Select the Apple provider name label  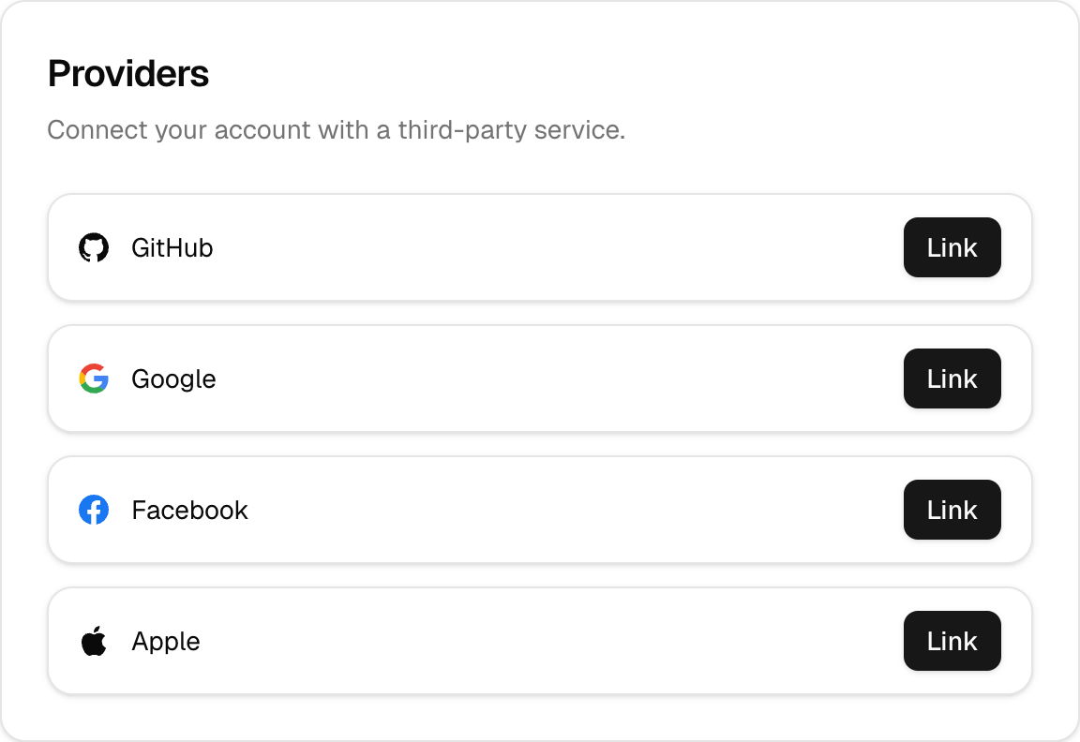coord(165,641)
